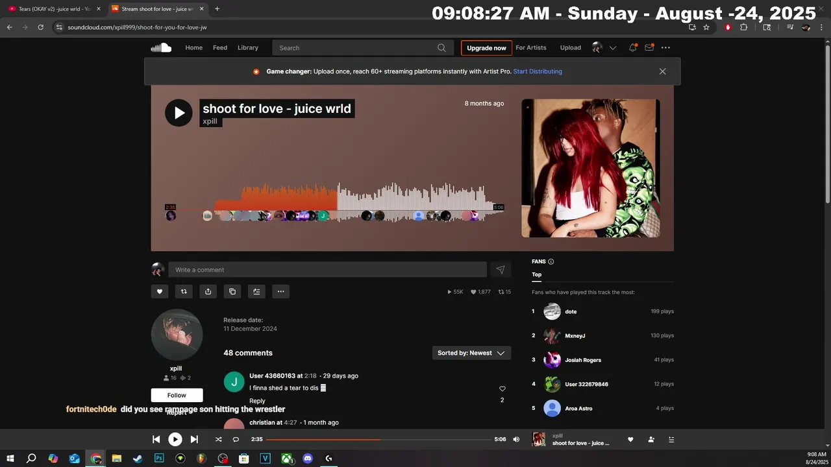
Task: Open Photoshop from the taskbar
Action: [x=159, y=459]
